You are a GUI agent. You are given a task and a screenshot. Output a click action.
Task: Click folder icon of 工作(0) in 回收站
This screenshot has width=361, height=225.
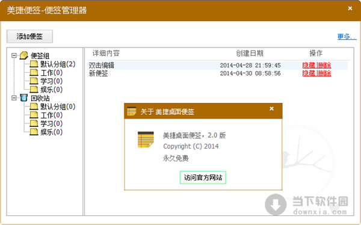34,115
